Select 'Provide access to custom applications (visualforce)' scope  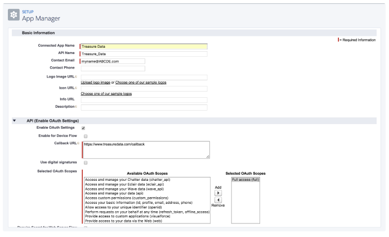pos(131,216)
